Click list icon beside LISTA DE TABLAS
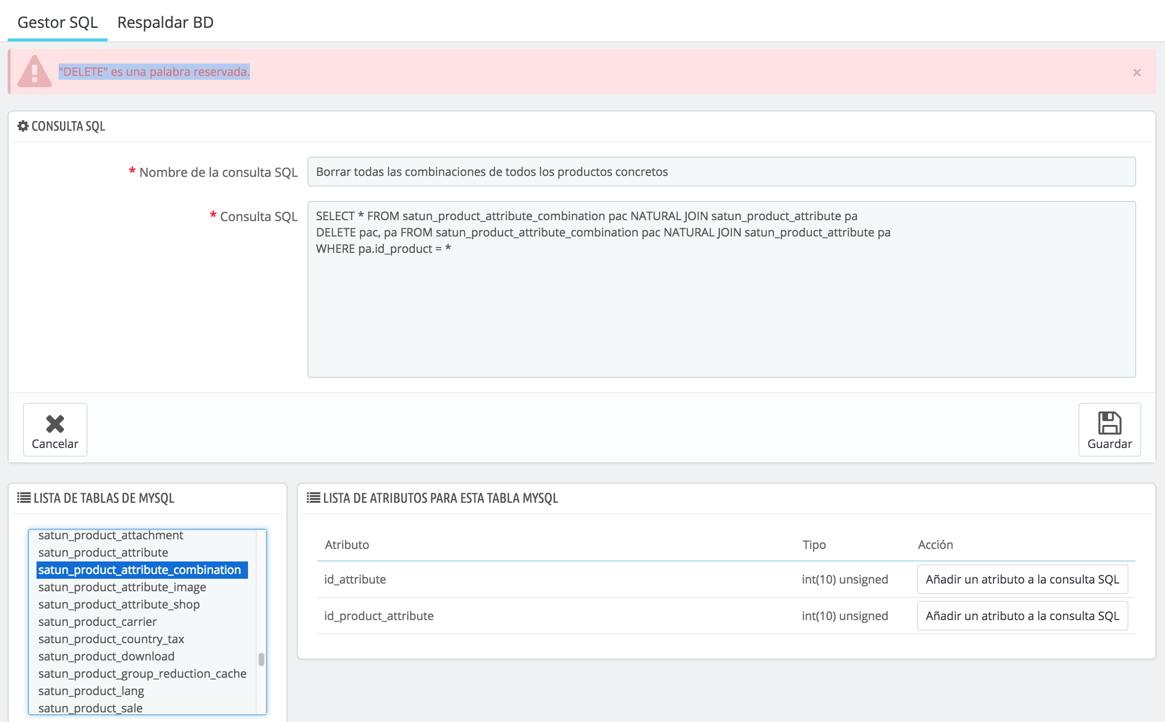The image size is (1165, 722). (24, 498)
